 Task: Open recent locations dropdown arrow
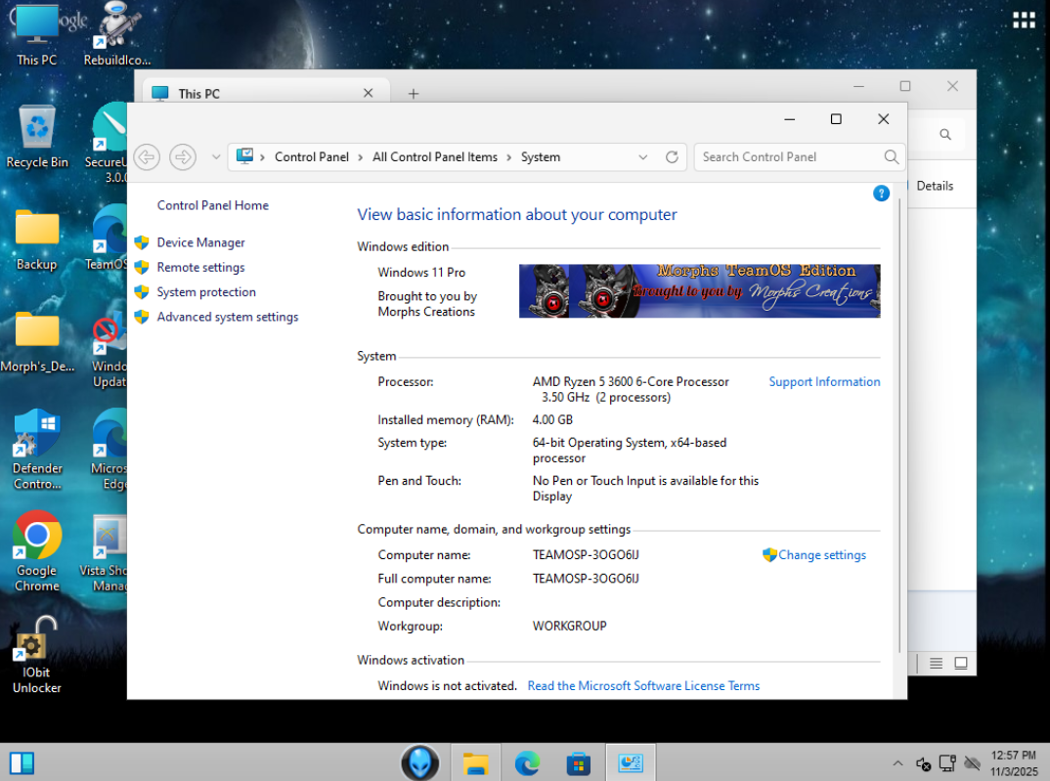pyautogui.click(x=216, y=156)
